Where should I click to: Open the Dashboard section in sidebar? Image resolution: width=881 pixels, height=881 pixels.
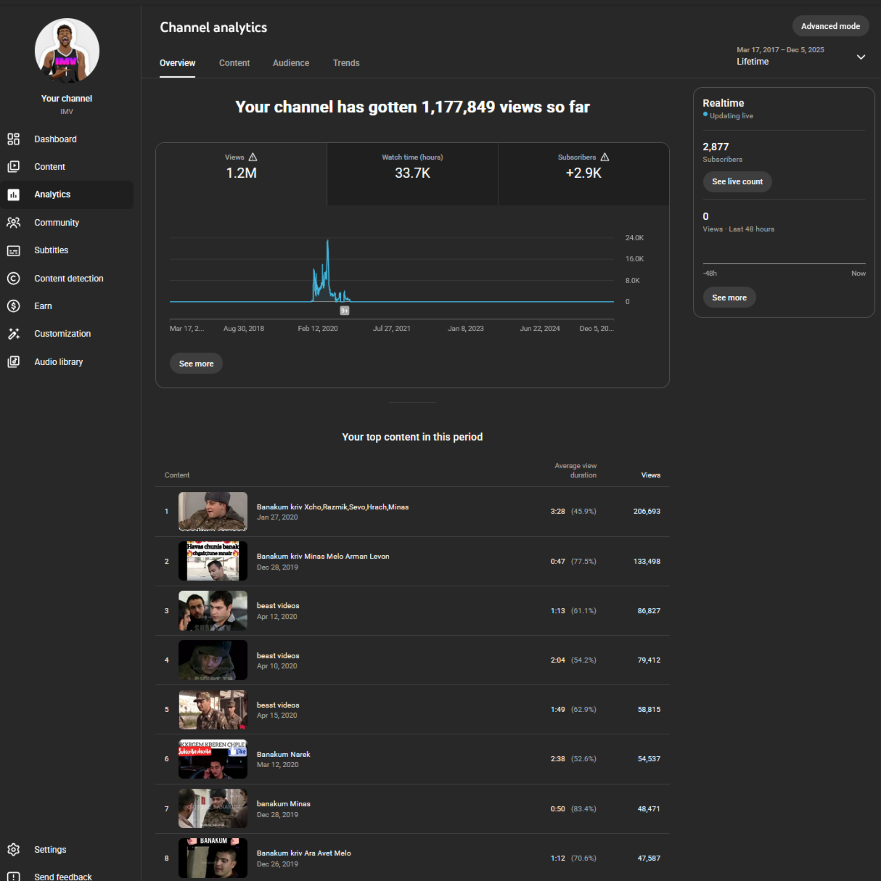point(55,139)
